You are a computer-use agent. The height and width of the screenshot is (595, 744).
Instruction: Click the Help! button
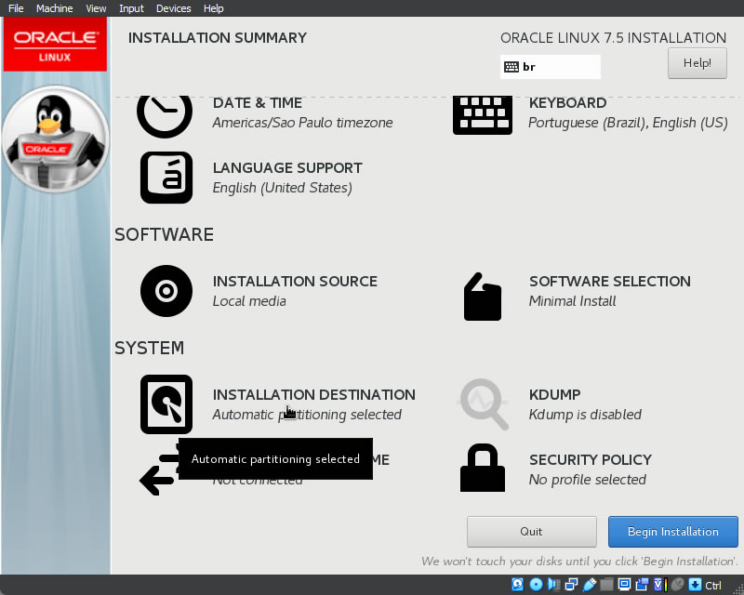click(697, 63)
